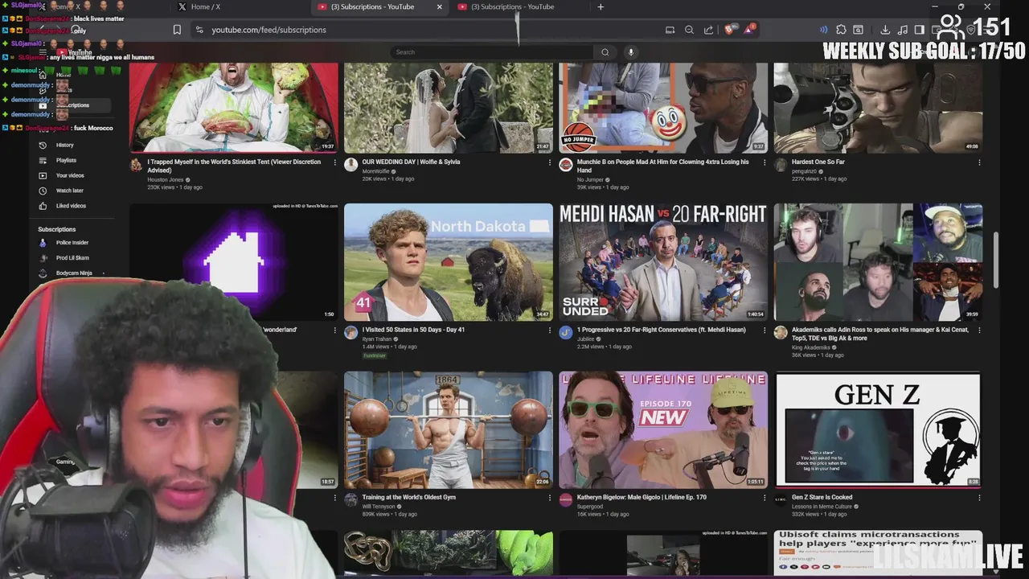Click the share page icon in address bar
The width and height of the screenshot is (1029, 579).
[708, 30]
